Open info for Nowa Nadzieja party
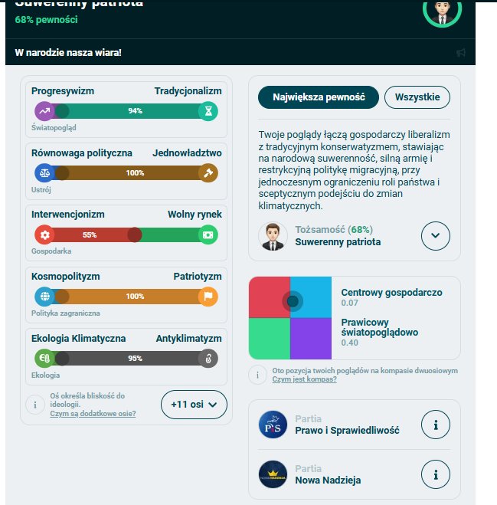497x505 pixels. (x=436, y=474)
